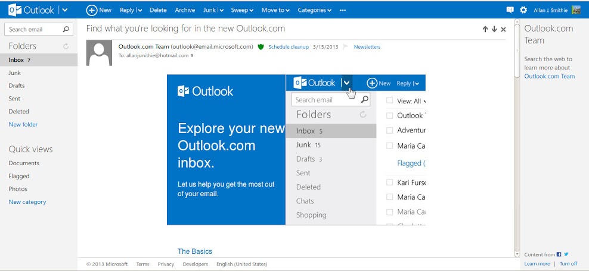Click the user profile picture

576,10
